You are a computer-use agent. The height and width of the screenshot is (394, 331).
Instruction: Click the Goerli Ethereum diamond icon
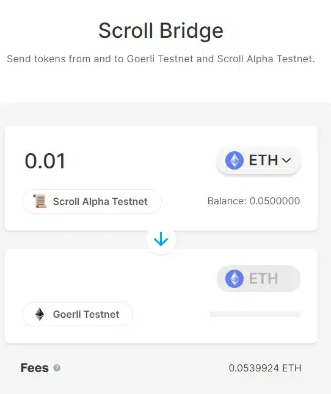pos(40,314)
